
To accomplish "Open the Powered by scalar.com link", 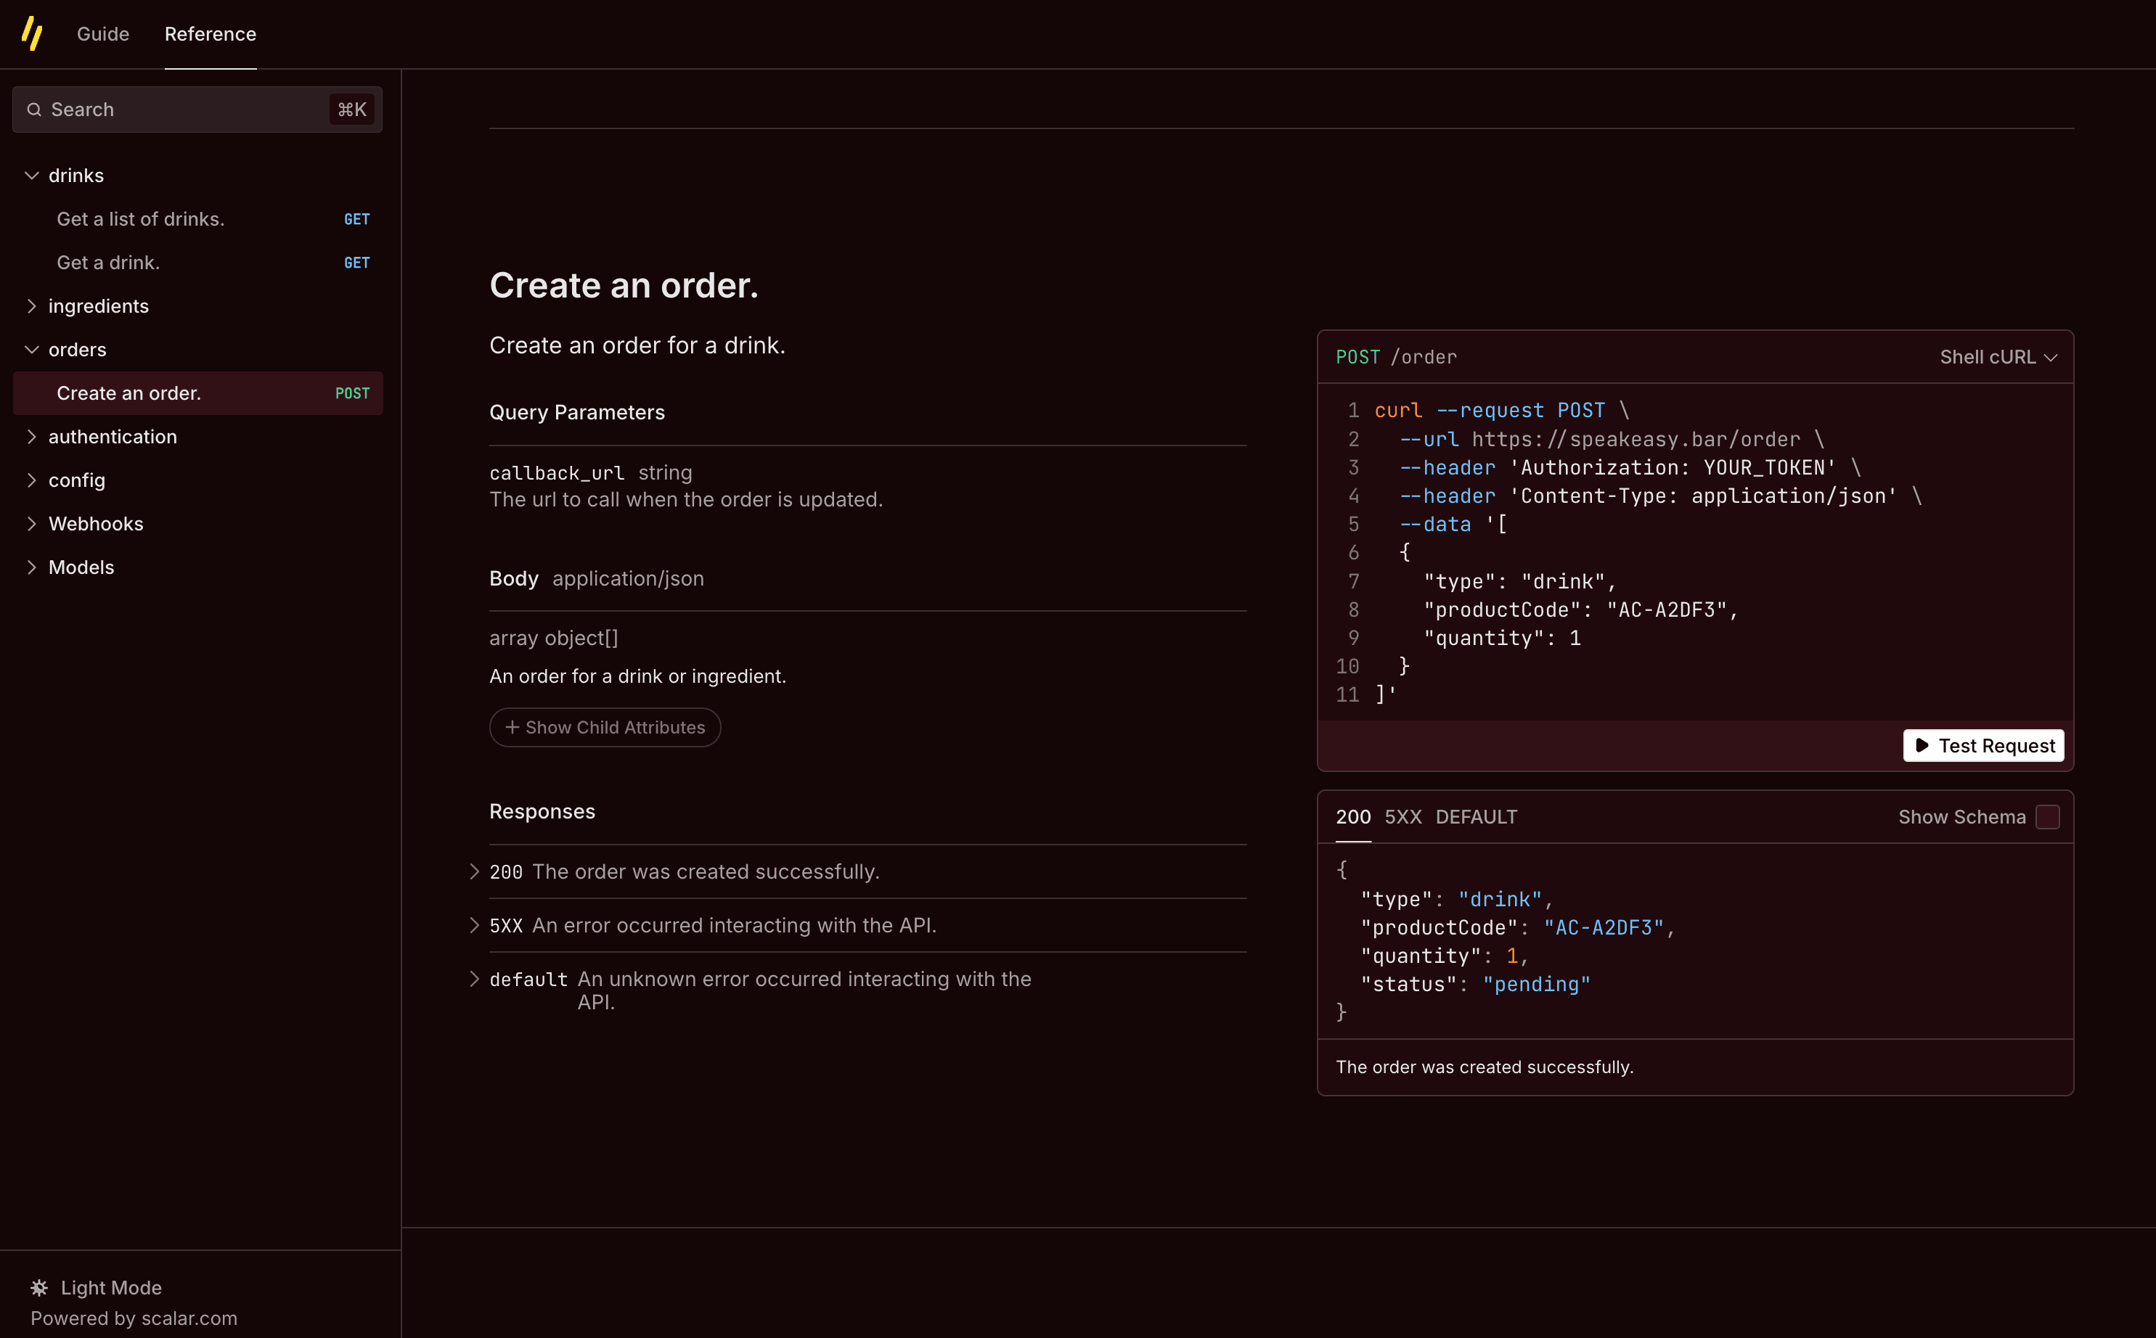I will click(x=134, y=1318).
